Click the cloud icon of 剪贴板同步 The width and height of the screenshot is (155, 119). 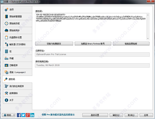pos(6,30)
